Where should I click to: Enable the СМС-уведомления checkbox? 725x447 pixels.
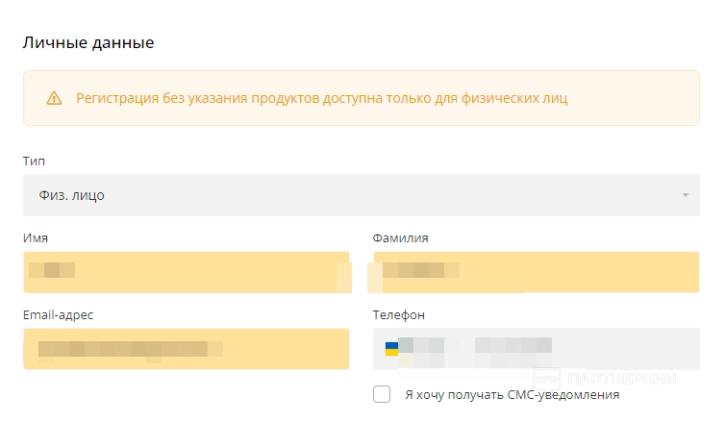click(382, 394)
